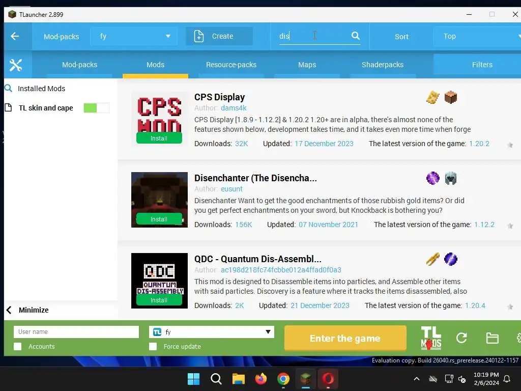Click the golden tool icon on QDC mod
Viewport: 521px width, 391px height.
pos(432,259)
